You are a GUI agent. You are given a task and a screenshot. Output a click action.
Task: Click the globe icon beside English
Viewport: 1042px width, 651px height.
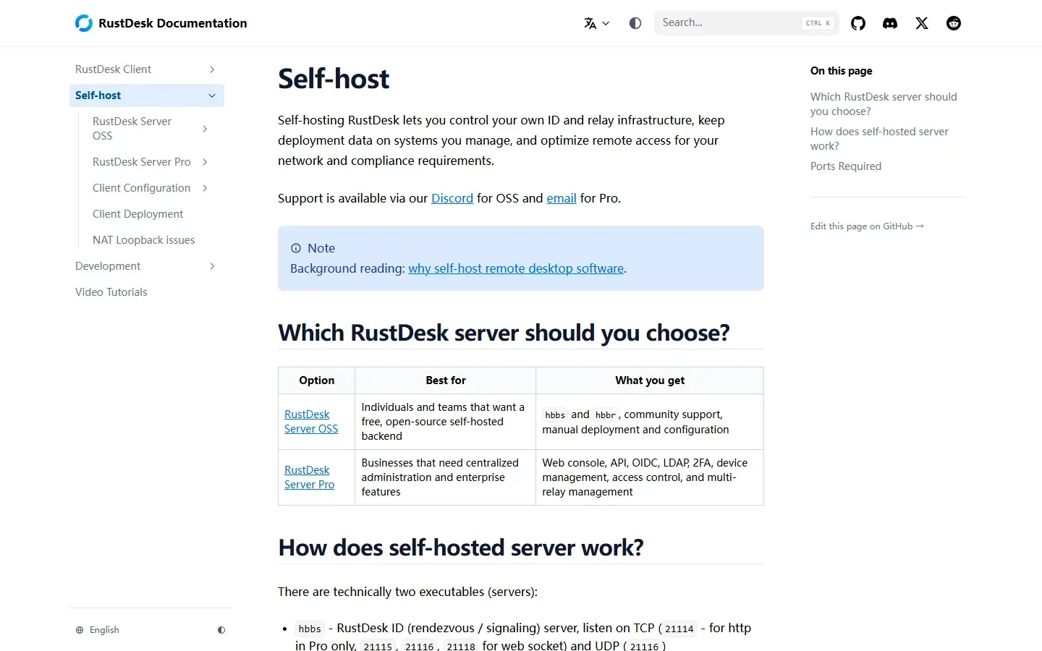[x=80, y=630]
